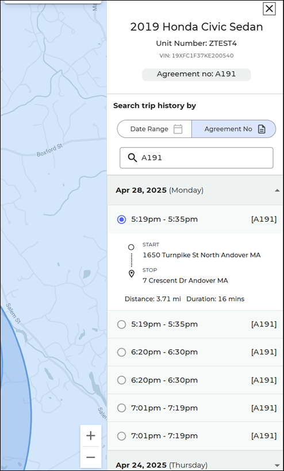Viewport: 284px width, 471px height.
Task: Zoom in on the map
Action: (x=91, y=435)
